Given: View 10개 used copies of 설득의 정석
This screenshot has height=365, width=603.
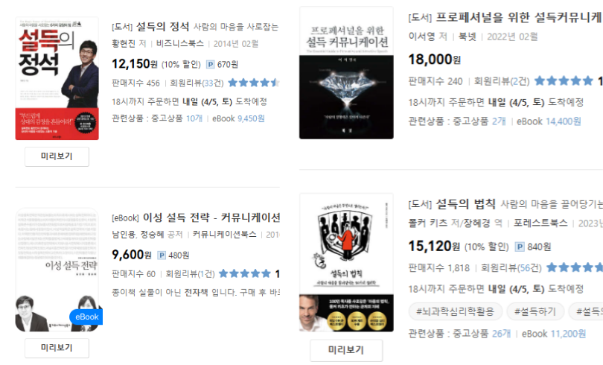Looking at the screenshot, I should [194, 118].
